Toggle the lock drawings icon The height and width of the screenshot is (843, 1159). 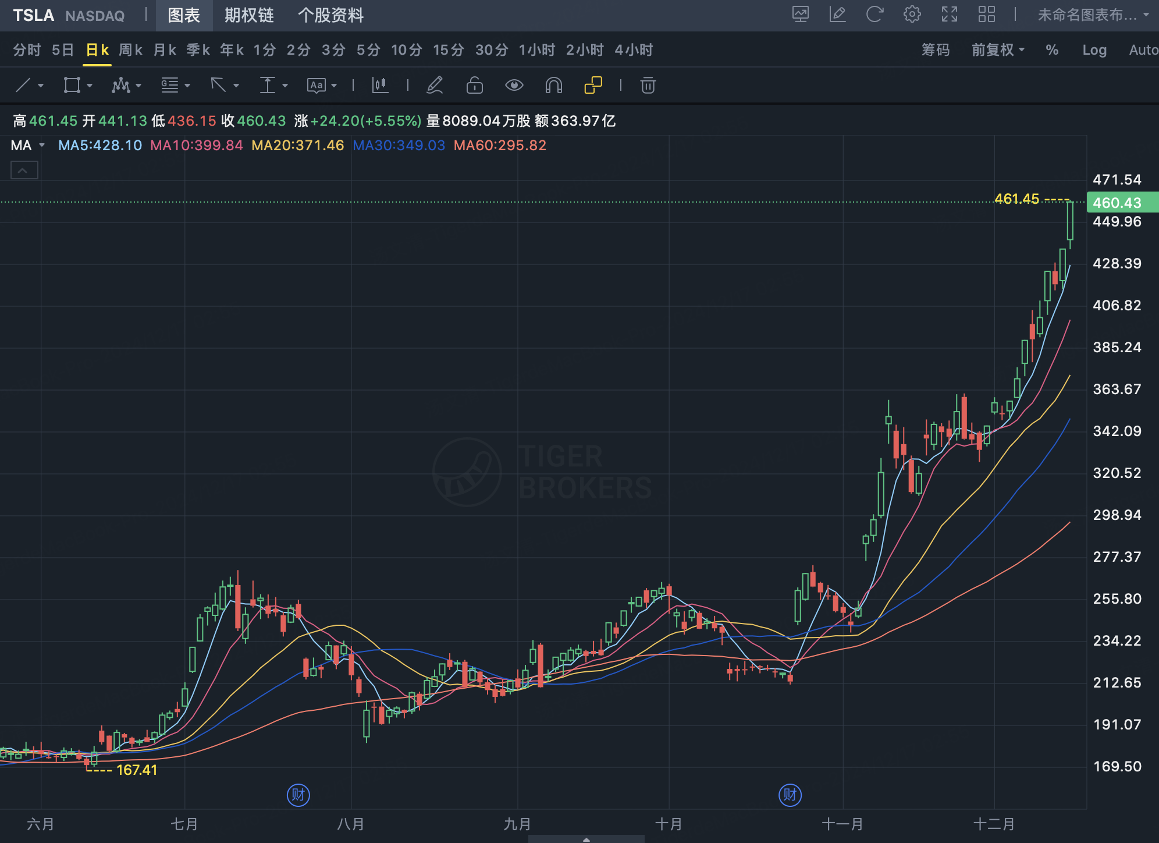474,86
